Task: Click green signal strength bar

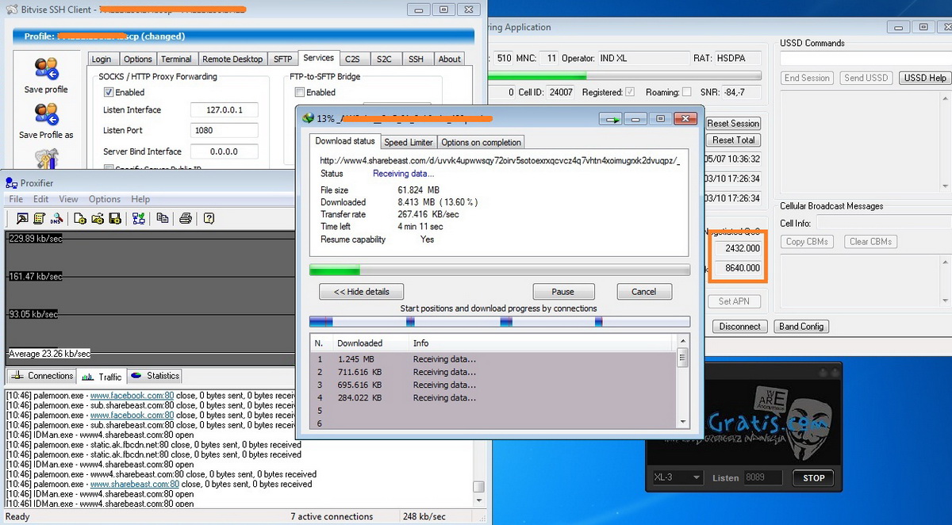Action: (x=624, y=76)
